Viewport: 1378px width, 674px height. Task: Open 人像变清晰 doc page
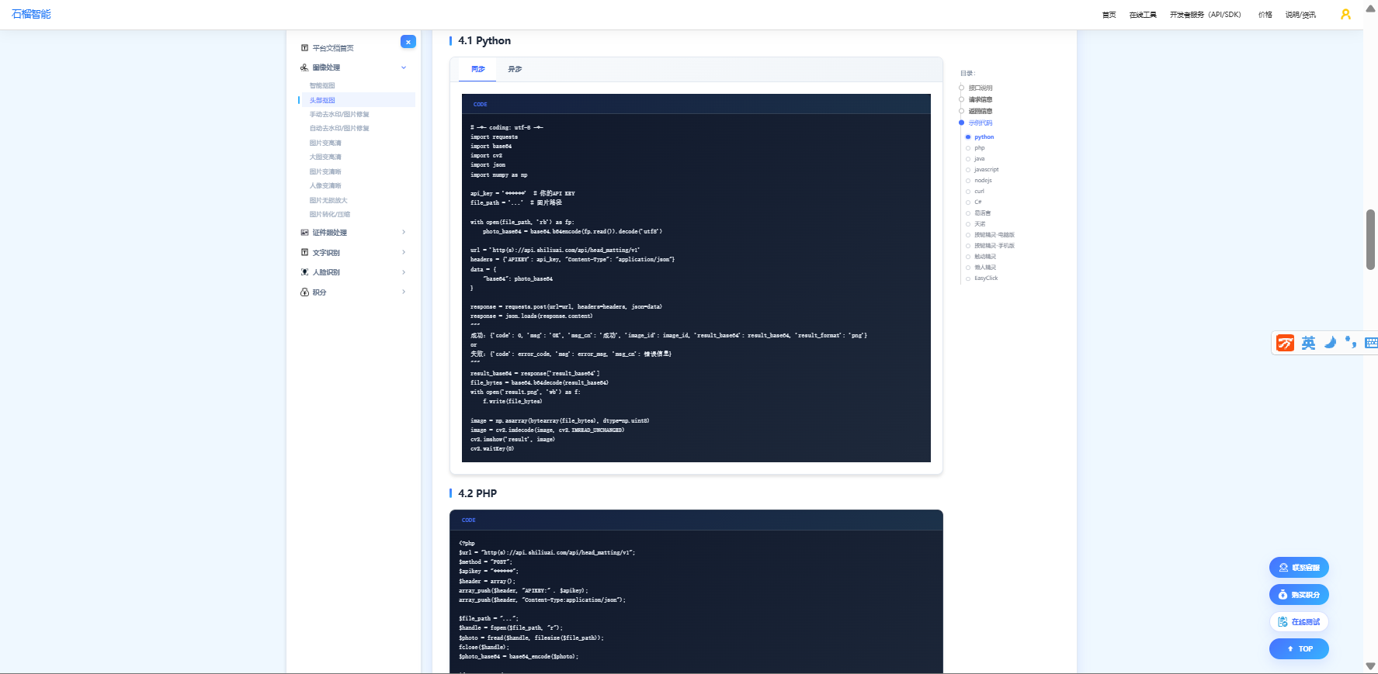325,185
